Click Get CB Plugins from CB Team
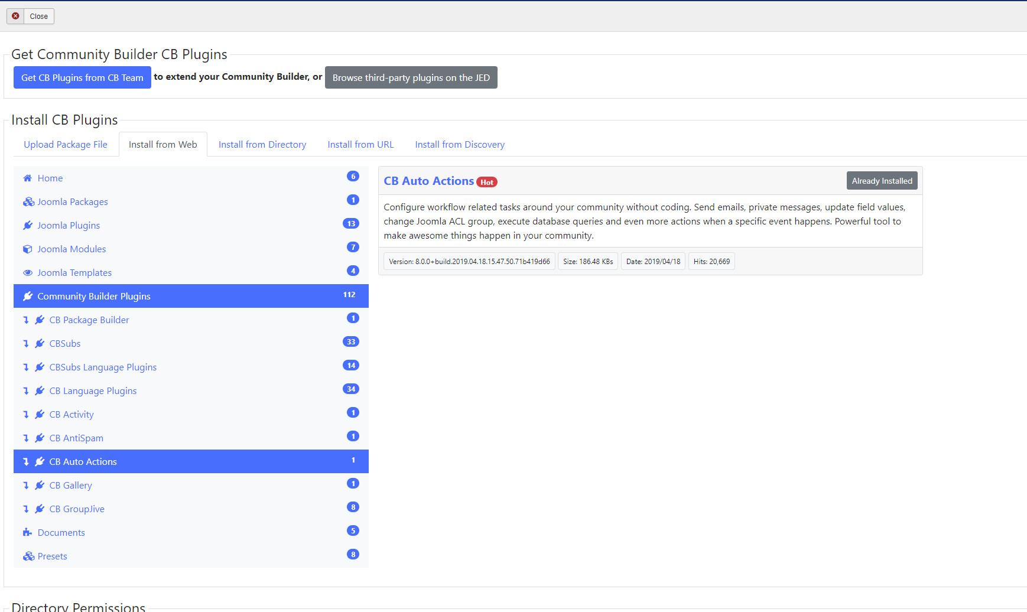The width and height of the screenshot is (1027, 612). 82,77
